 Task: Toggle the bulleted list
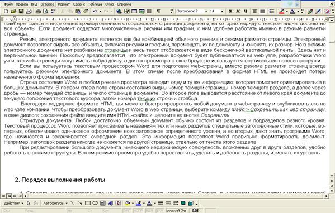[272, 11]
